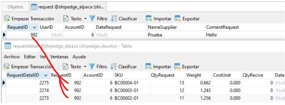
Task: Select QtyRequest cell 11
Action: point(168,98)
